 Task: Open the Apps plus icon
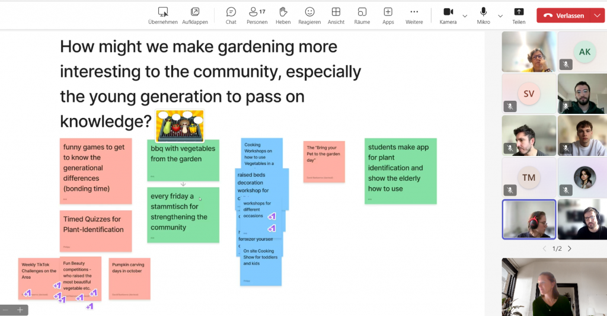pos(388,12)
